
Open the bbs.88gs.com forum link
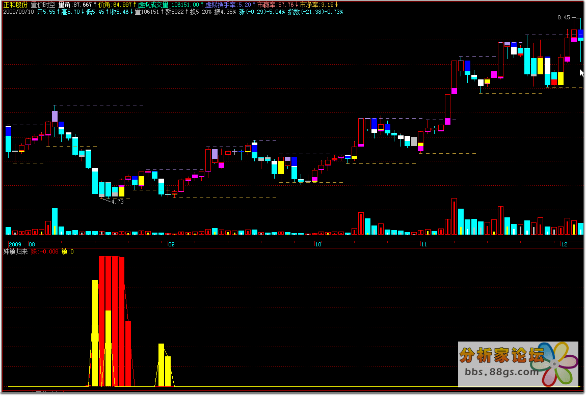502,371
